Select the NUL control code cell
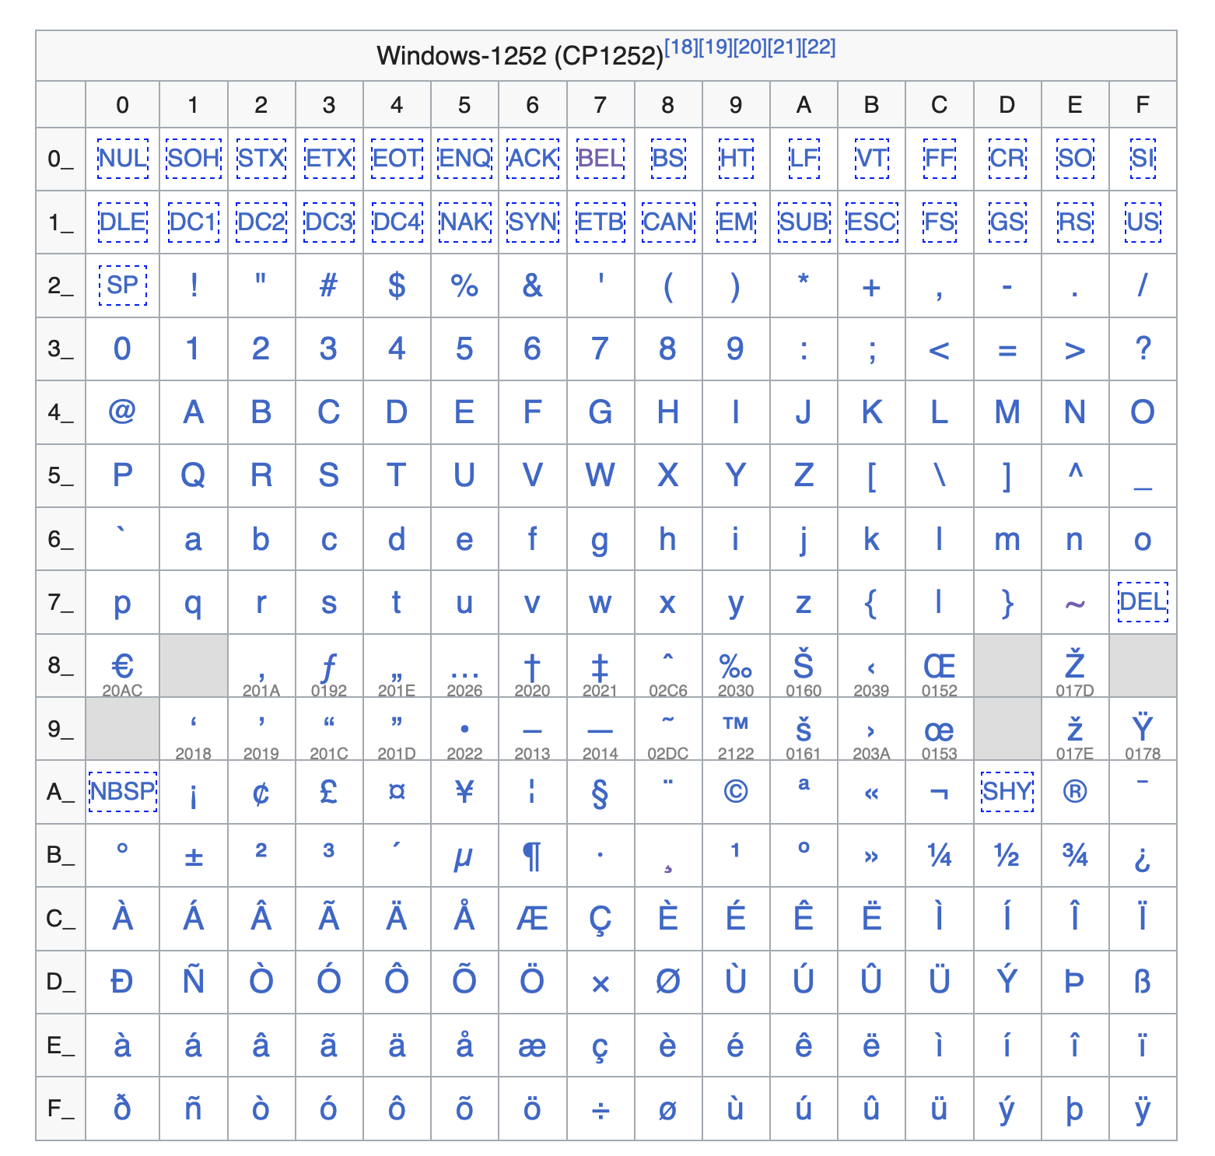Image resolution: width=1215 pixels, height=1156 pixels. coord(122,159)
